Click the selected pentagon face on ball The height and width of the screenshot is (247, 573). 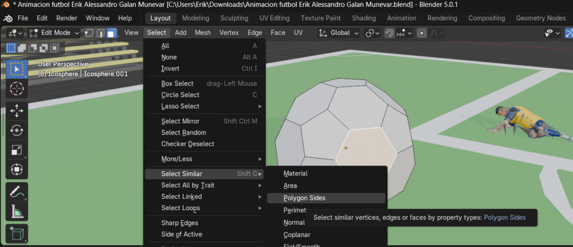coord(367,148)
